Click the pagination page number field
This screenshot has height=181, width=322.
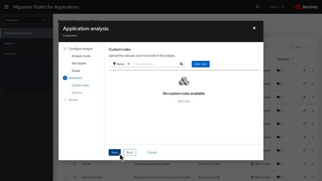(x=291, y=47)
